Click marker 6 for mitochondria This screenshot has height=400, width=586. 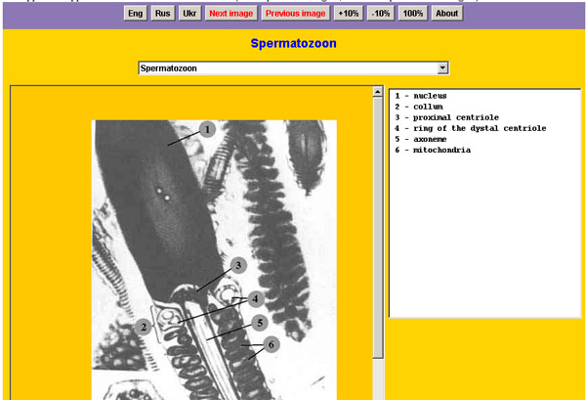pos(272,343)
